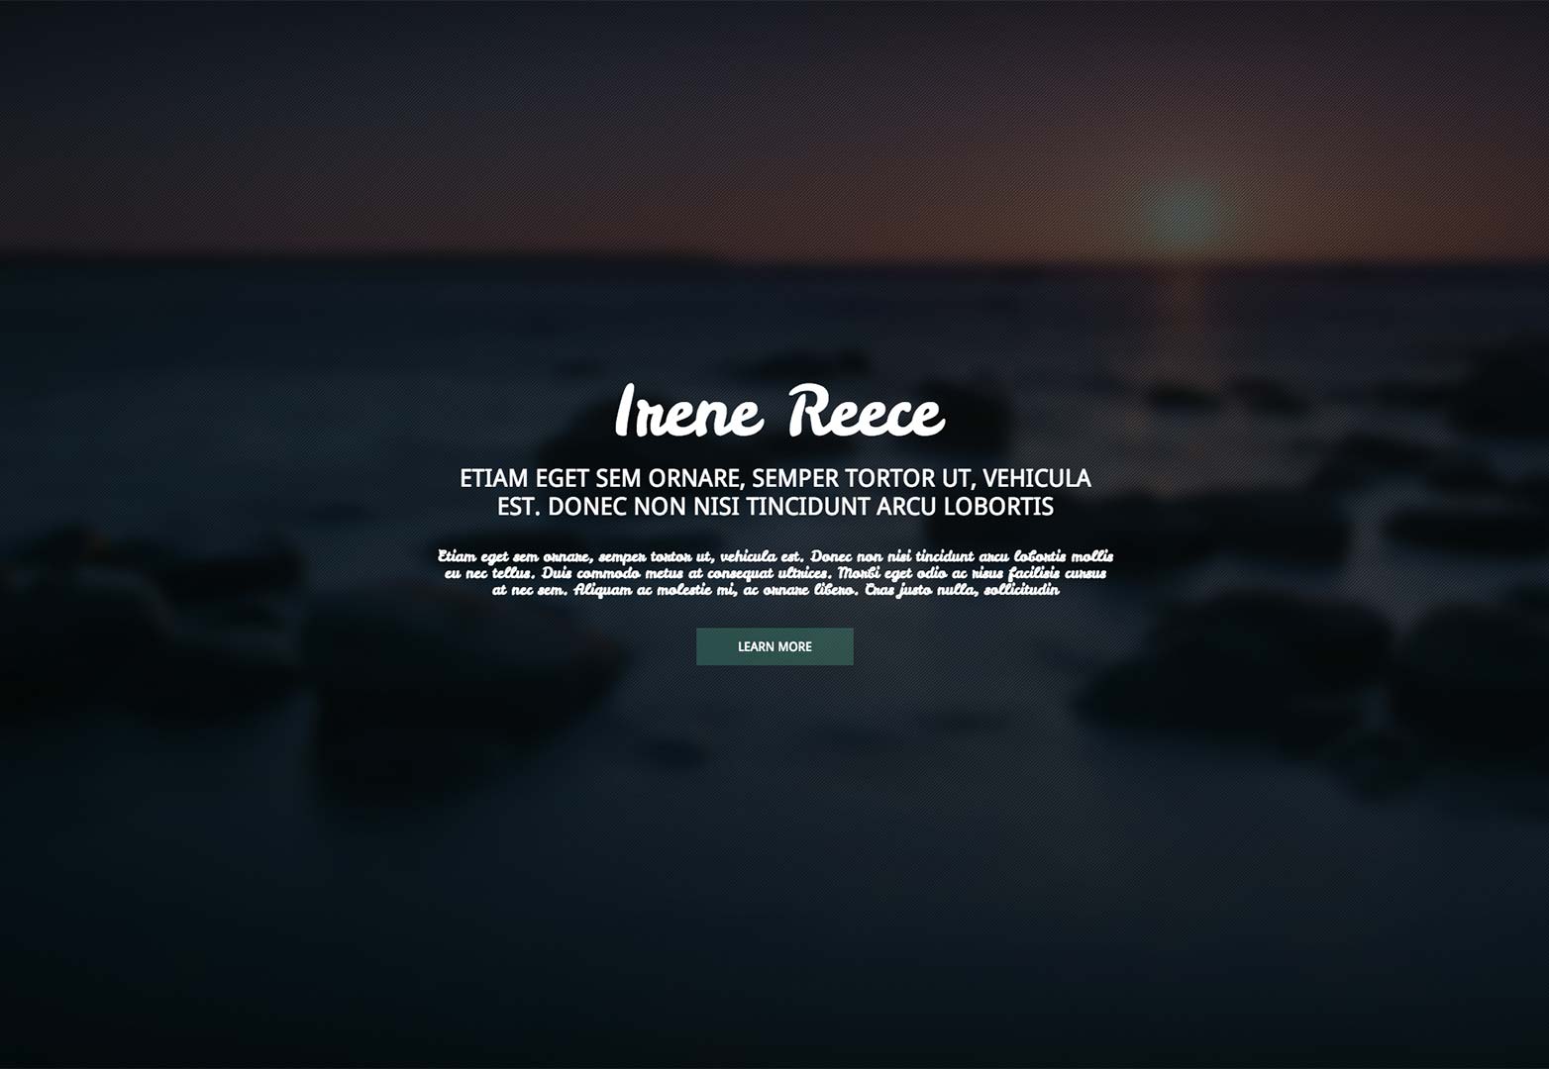Click the word ORNARE in the uppercase subtitle
Screen dimensions: 1549x1069
(x=694, y=478)
